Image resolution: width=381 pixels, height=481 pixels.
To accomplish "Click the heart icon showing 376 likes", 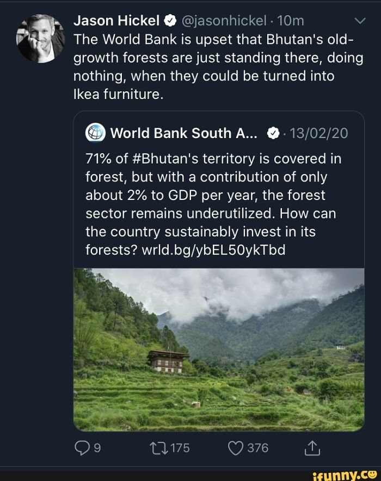I will pos(235,447).
